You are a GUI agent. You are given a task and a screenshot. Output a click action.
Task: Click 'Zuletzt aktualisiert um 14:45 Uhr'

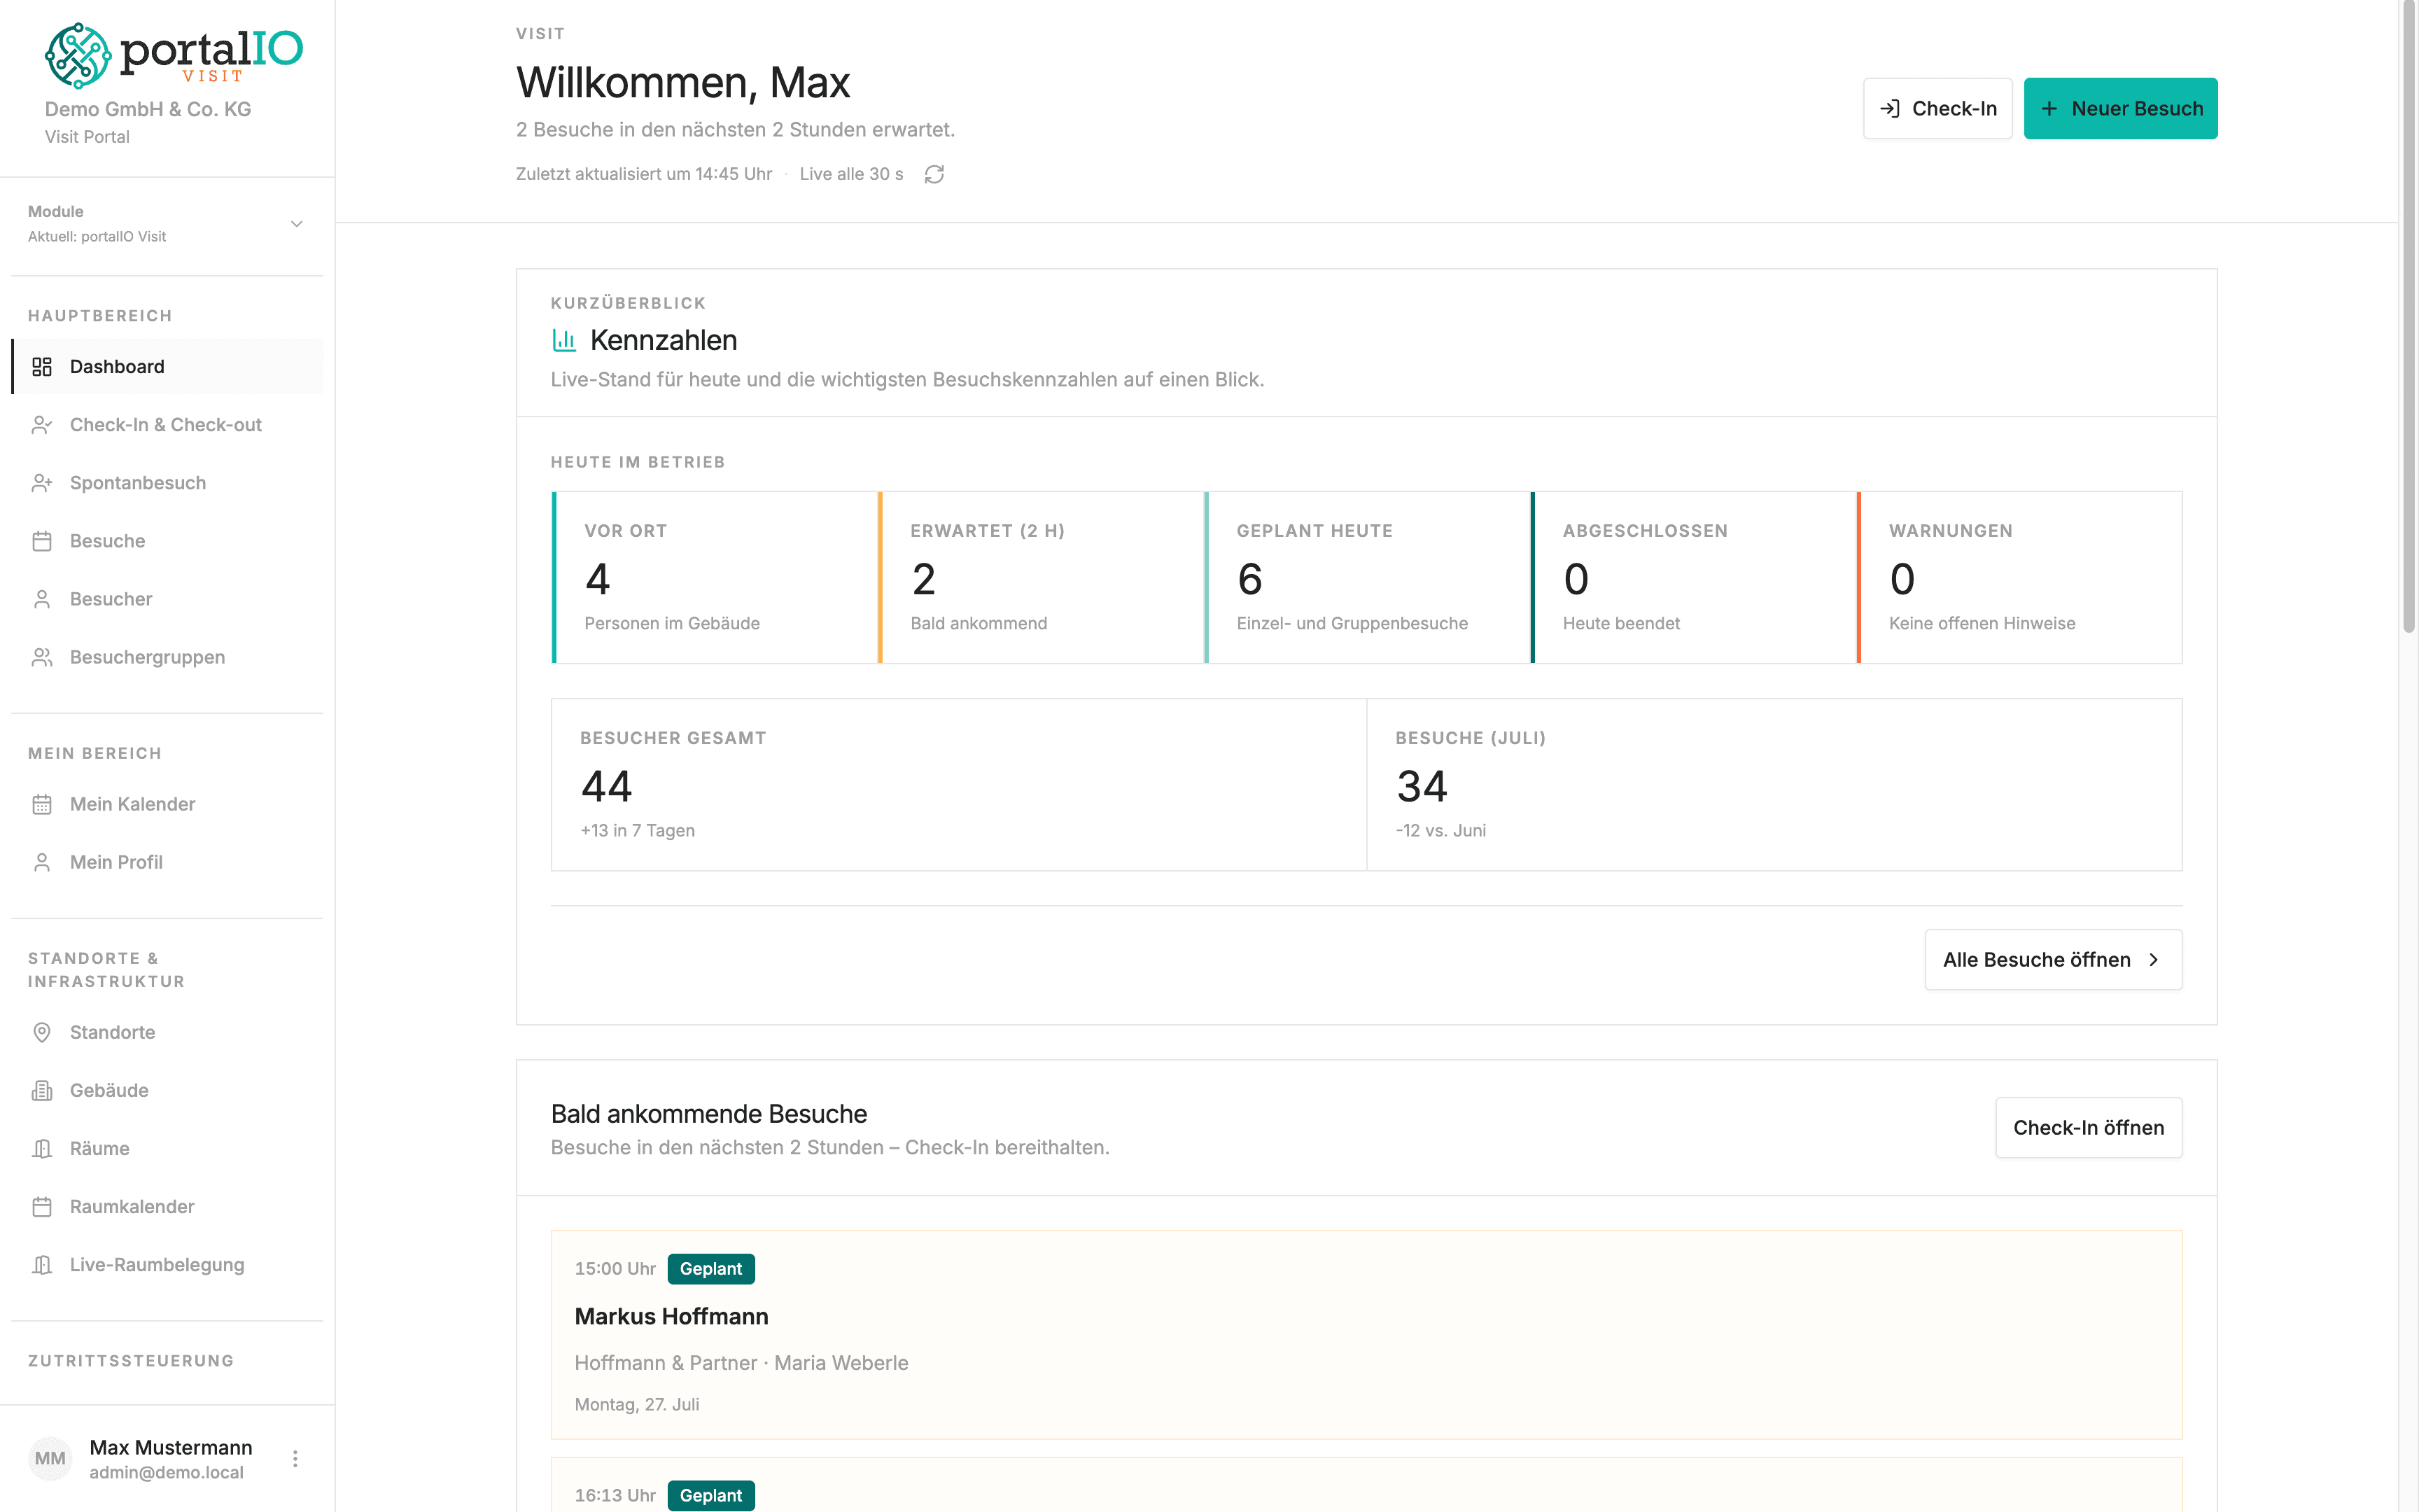coord(644,174)
